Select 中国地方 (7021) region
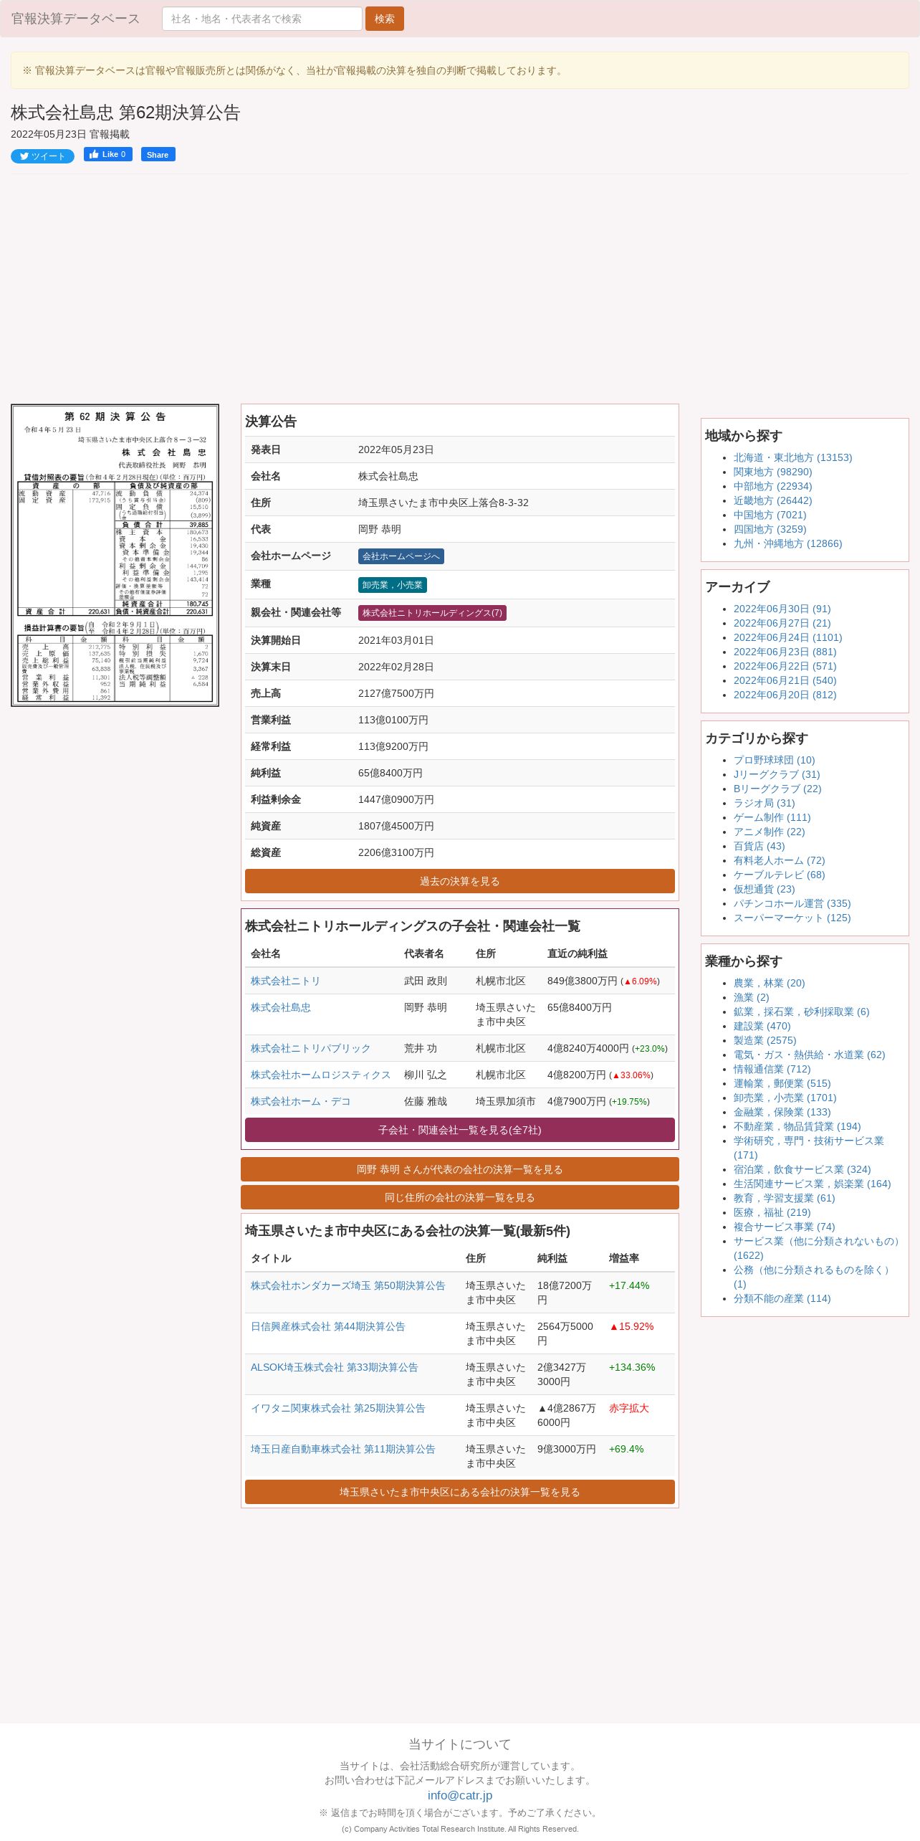The height and width of the screenshot is (1841, 920). (x=770, y=515)
